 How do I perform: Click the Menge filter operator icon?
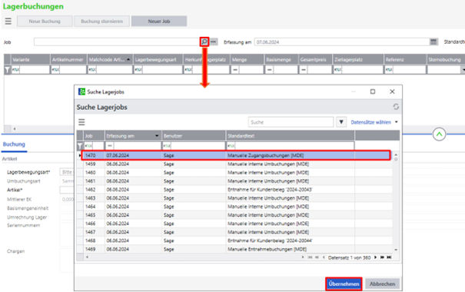pyautogui.click(x=235, y=70)
